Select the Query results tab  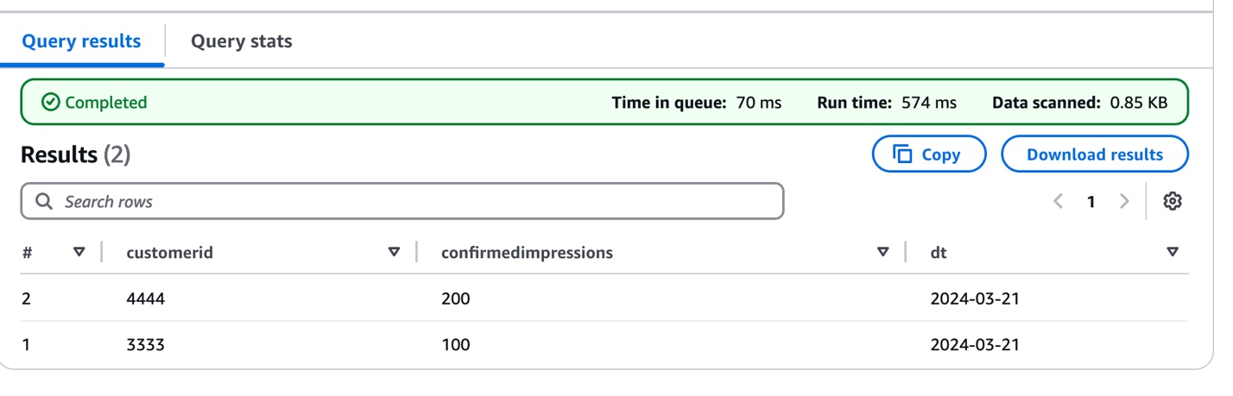click(81, 41)
